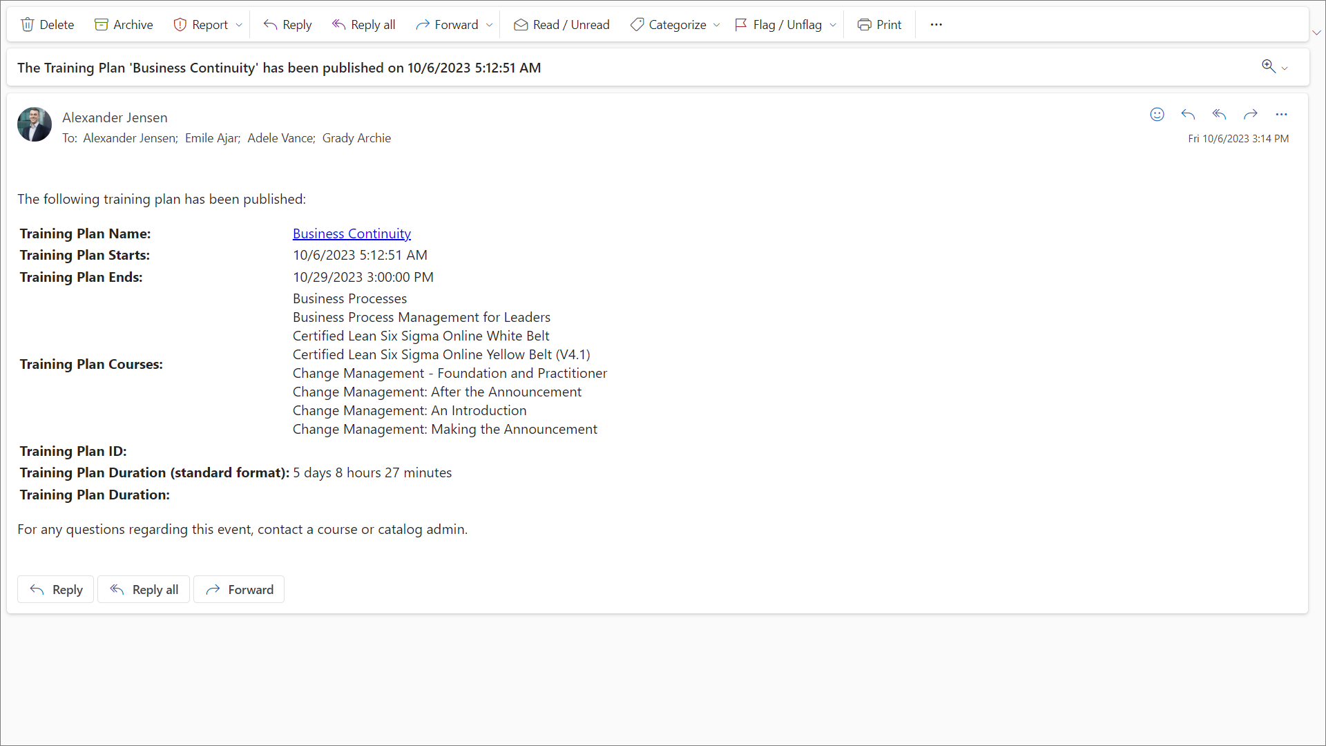This screenshot has height=746, width=1326.
Task: Click the Print toolbar button
Action: tap(879, 25)
